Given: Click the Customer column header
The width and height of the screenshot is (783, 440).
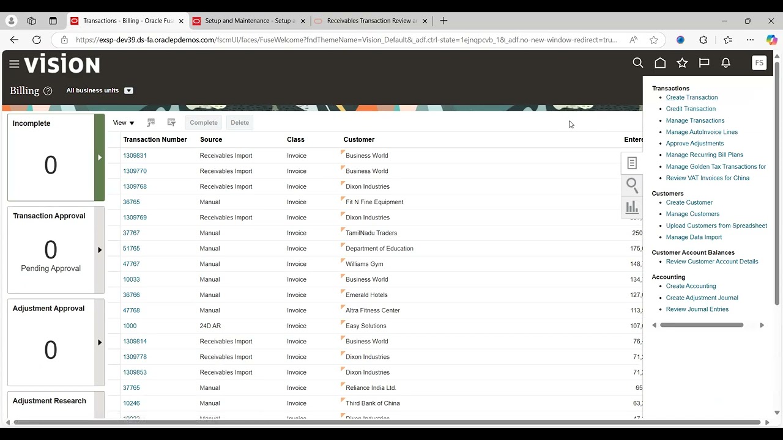Looking at the screenshot, I should 358,139.
